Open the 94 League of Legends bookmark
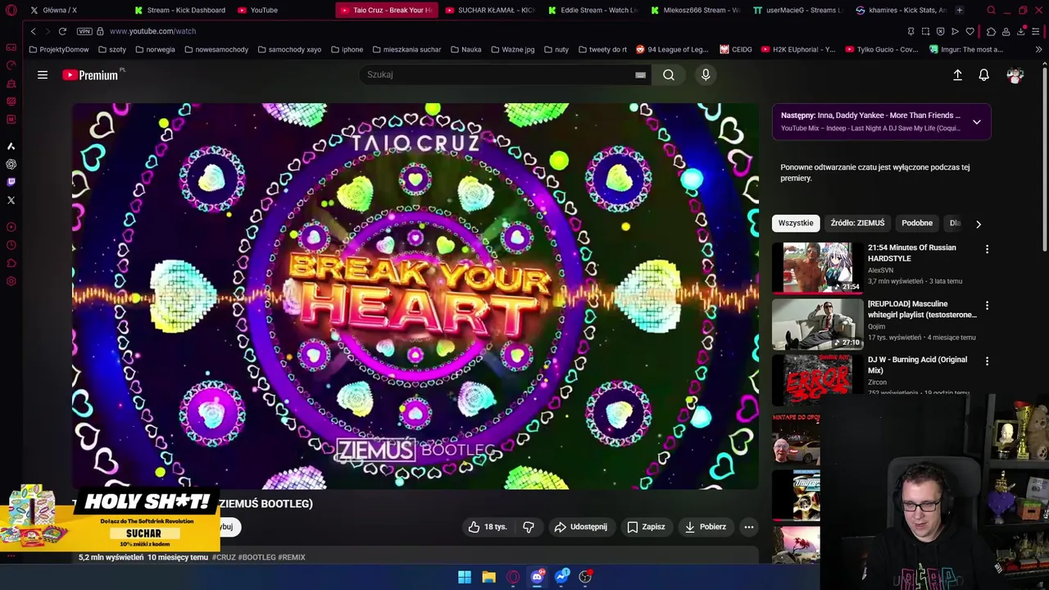The image size is (1049, 590). [x=672, y=49]
